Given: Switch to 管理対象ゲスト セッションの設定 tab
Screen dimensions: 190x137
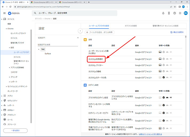Looking at the screenshot, I should [x=165, y=26].
